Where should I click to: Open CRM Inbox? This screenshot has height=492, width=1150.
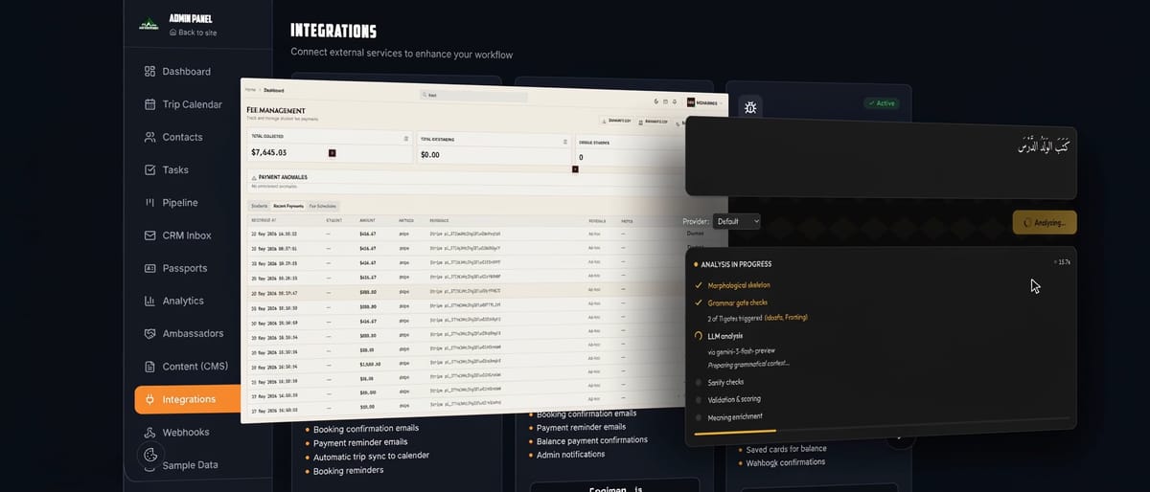(x=187, y=235)
